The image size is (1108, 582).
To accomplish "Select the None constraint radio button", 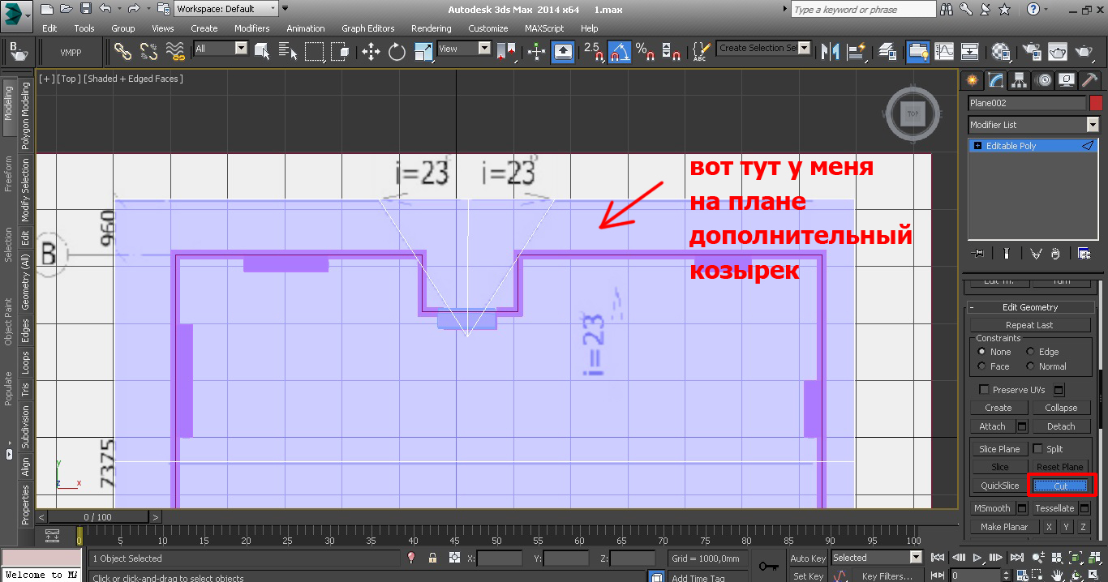I will coord(982,352).
